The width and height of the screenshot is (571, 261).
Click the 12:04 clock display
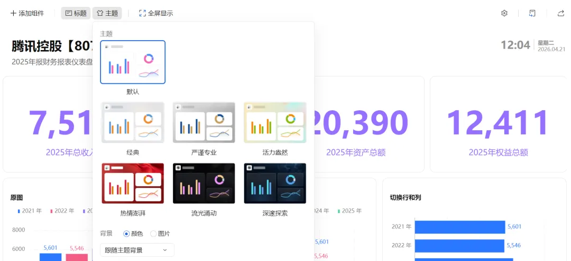coord(515,45)
